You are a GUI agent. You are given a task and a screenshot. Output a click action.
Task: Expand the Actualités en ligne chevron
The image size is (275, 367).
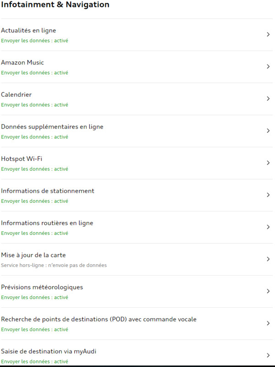pyautogui.click(x=268, y=34)
